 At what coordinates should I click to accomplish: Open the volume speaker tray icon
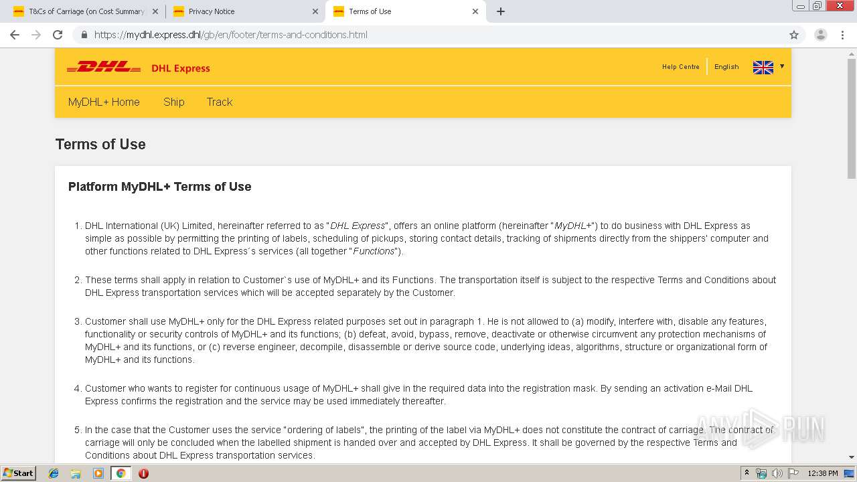coord(777,473)
